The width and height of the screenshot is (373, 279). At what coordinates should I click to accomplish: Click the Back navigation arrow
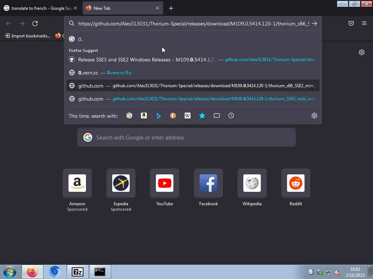(9, 24)
